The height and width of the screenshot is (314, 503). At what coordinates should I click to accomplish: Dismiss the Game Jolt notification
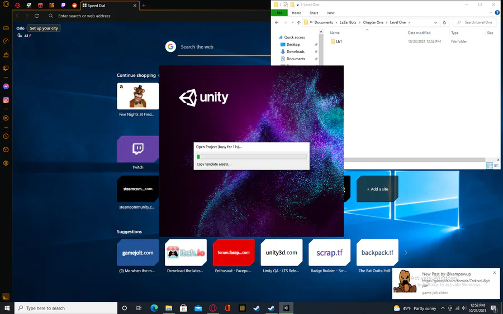click(495, 273)
